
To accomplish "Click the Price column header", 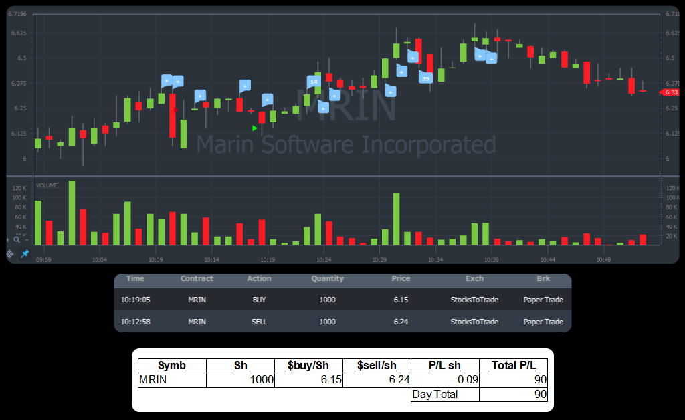I will point(401,278).
